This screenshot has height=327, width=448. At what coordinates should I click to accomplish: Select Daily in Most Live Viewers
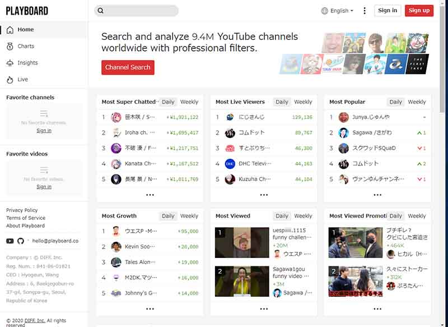(282, 102)
